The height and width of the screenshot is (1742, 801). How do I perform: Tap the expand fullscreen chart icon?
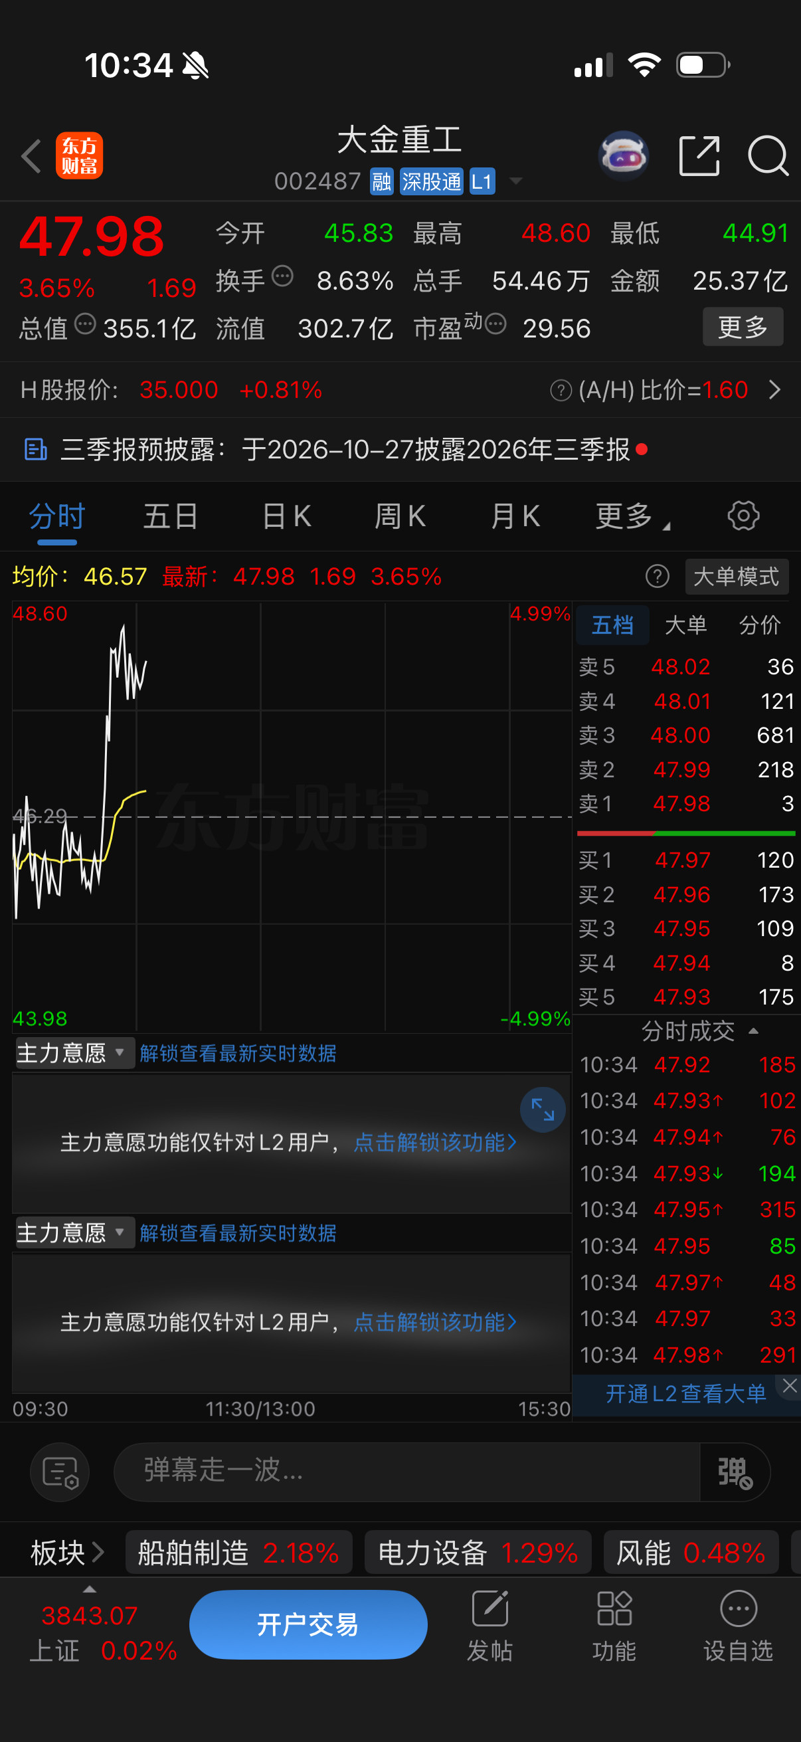[x=543, y=1110]
